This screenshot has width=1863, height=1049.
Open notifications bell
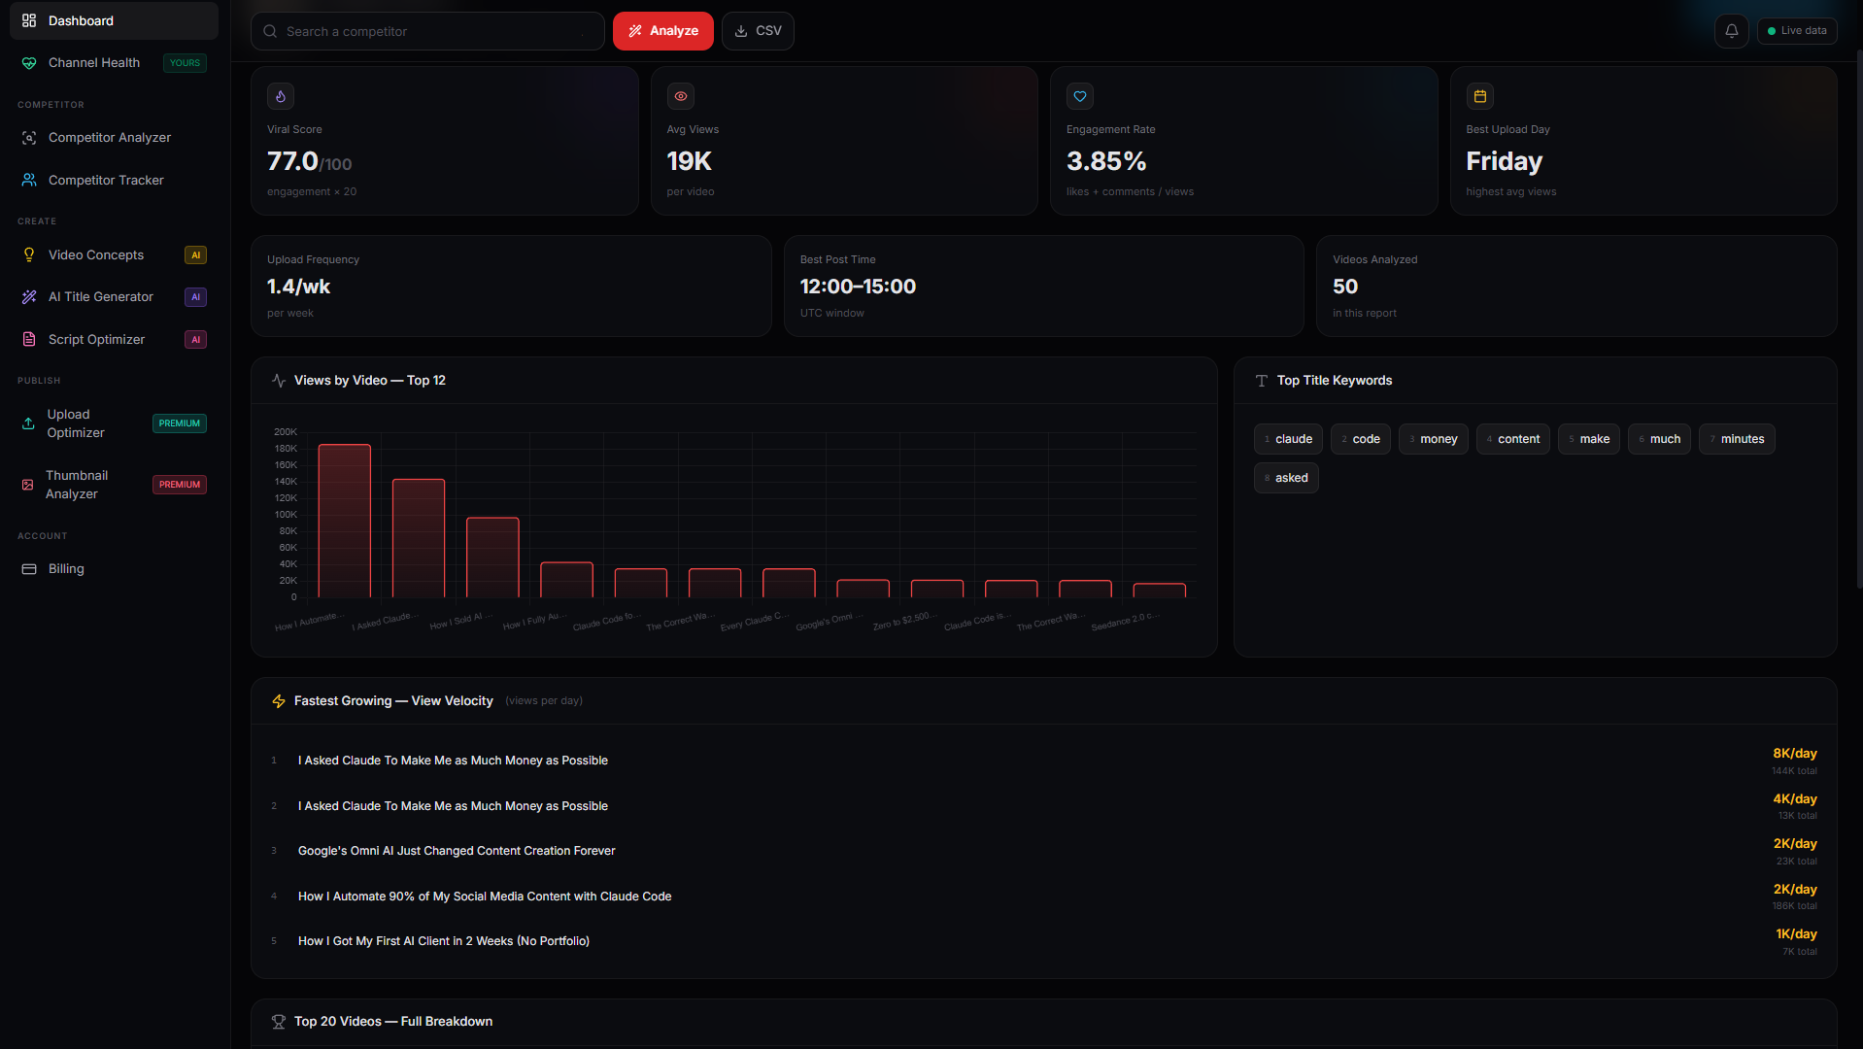click(x=1732, y=31)
